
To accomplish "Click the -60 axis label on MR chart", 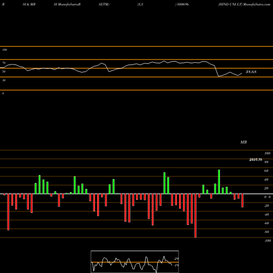I will [x=266, y=223].
